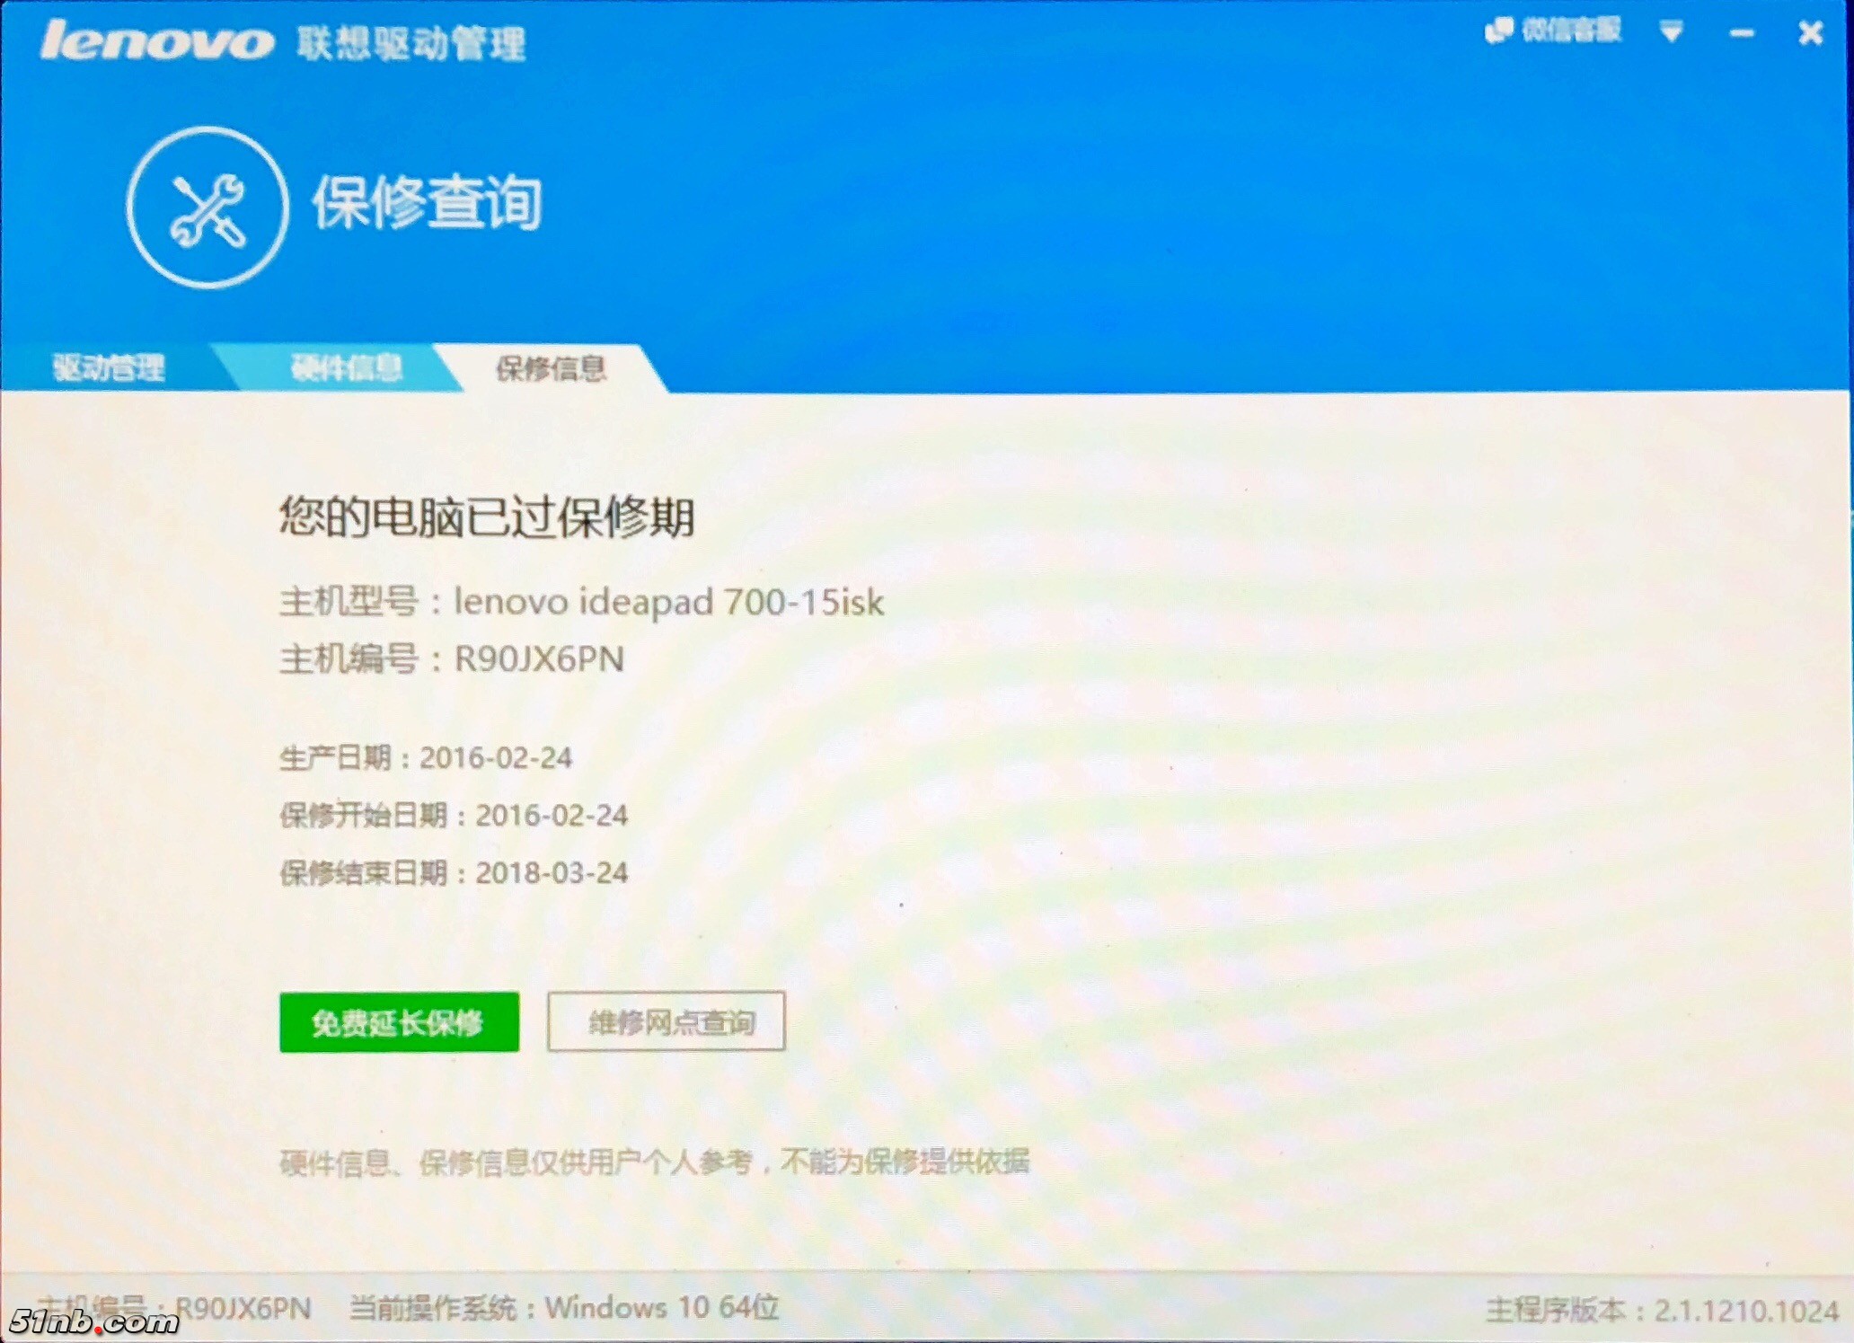Viewport: 1854px width, 1343px height.
Task: Open the 微信客服 WeChat support icon
Action: click(x=1553, y=31)
